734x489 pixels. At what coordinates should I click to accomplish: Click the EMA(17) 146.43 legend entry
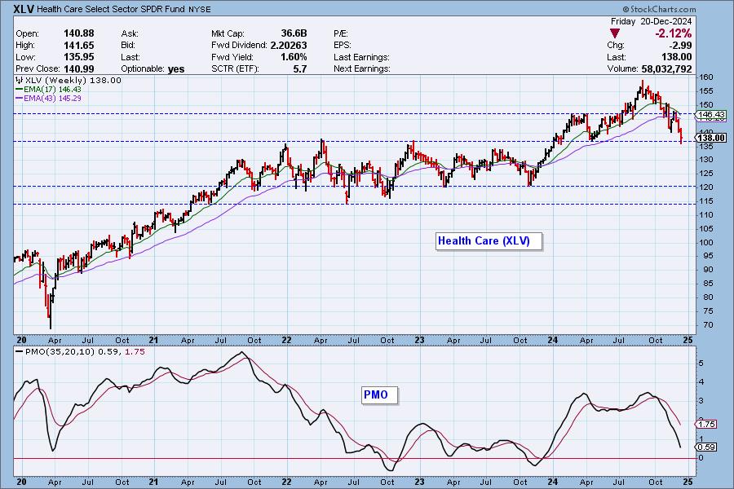click(x=48, y=90)
